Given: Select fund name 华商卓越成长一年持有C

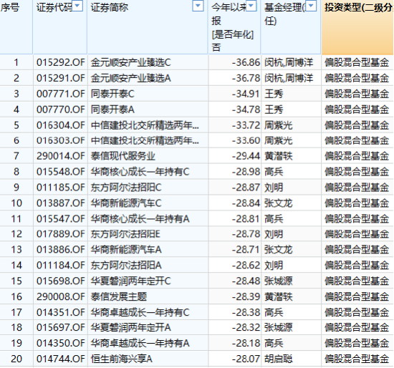Looking at the screenshot, I should coord(140,312).
